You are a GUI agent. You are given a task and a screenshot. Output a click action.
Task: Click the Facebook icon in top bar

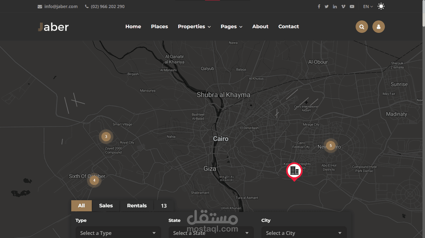tap(319, 7)
